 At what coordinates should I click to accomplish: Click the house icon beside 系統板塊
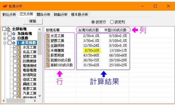(14, 34)
